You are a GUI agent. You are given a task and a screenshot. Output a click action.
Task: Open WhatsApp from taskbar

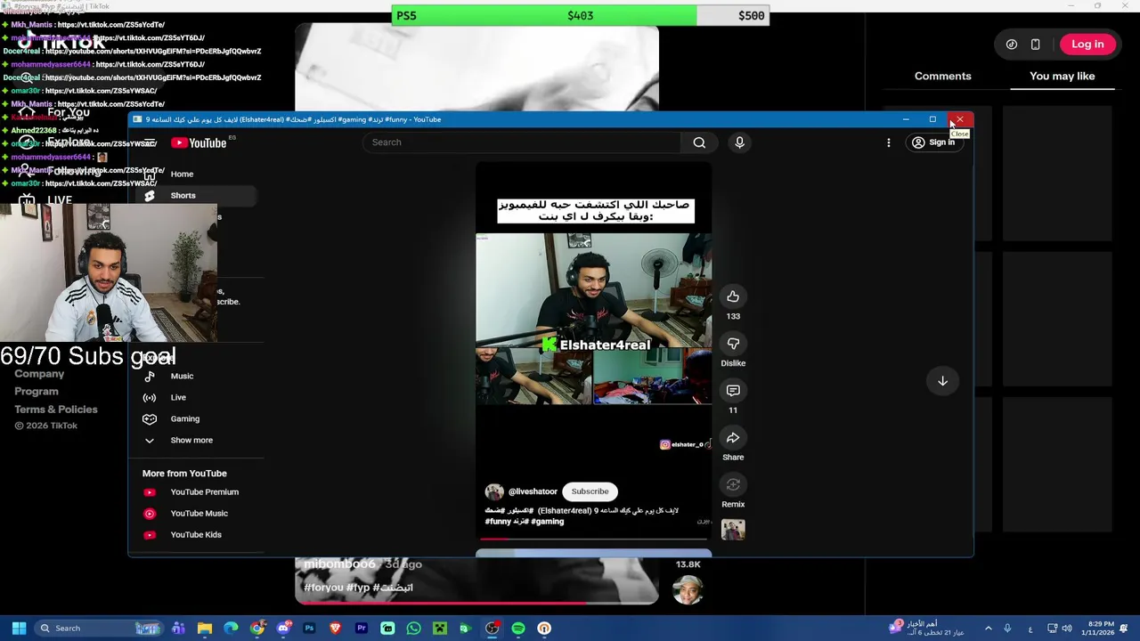coord(413,629)
